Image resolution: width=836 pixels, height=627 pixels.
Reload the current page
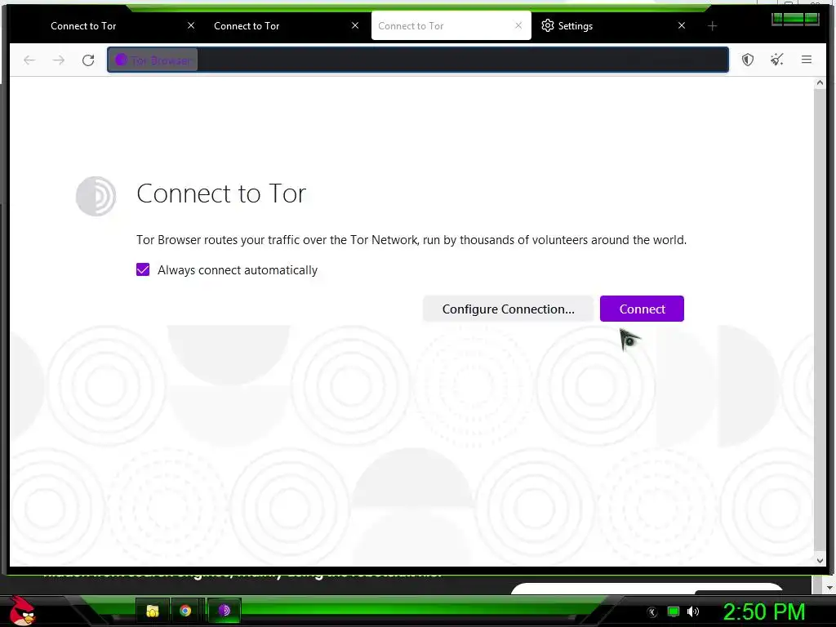(88, 60)
